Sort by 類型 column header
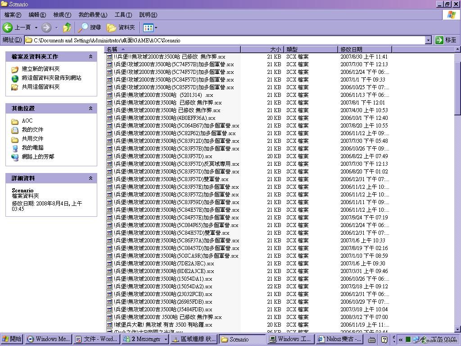Image resolution: width=461 pixels, height=346 pixels. [x=311, y=50]
